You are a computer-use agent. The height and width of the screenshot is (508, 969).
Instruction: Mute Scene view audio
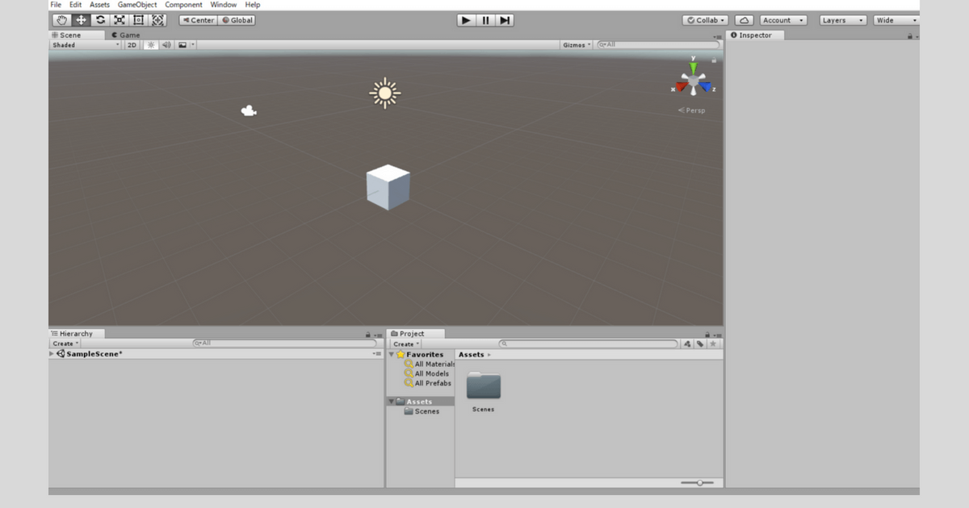tap(166, 44)
